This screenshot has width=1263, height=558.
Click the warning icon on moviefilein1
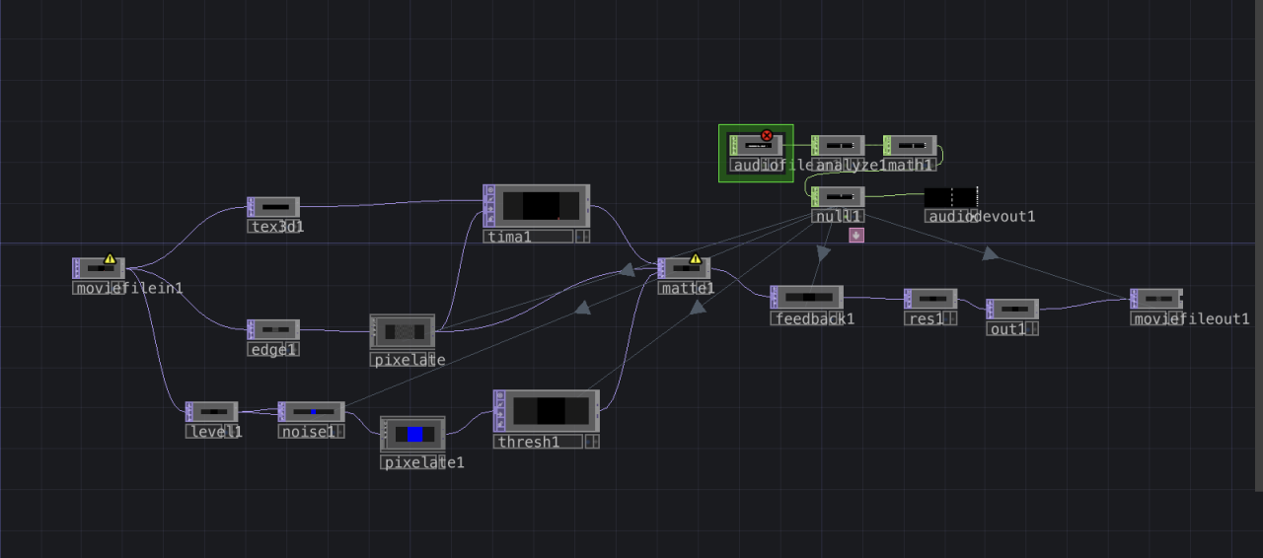point(110,259)
